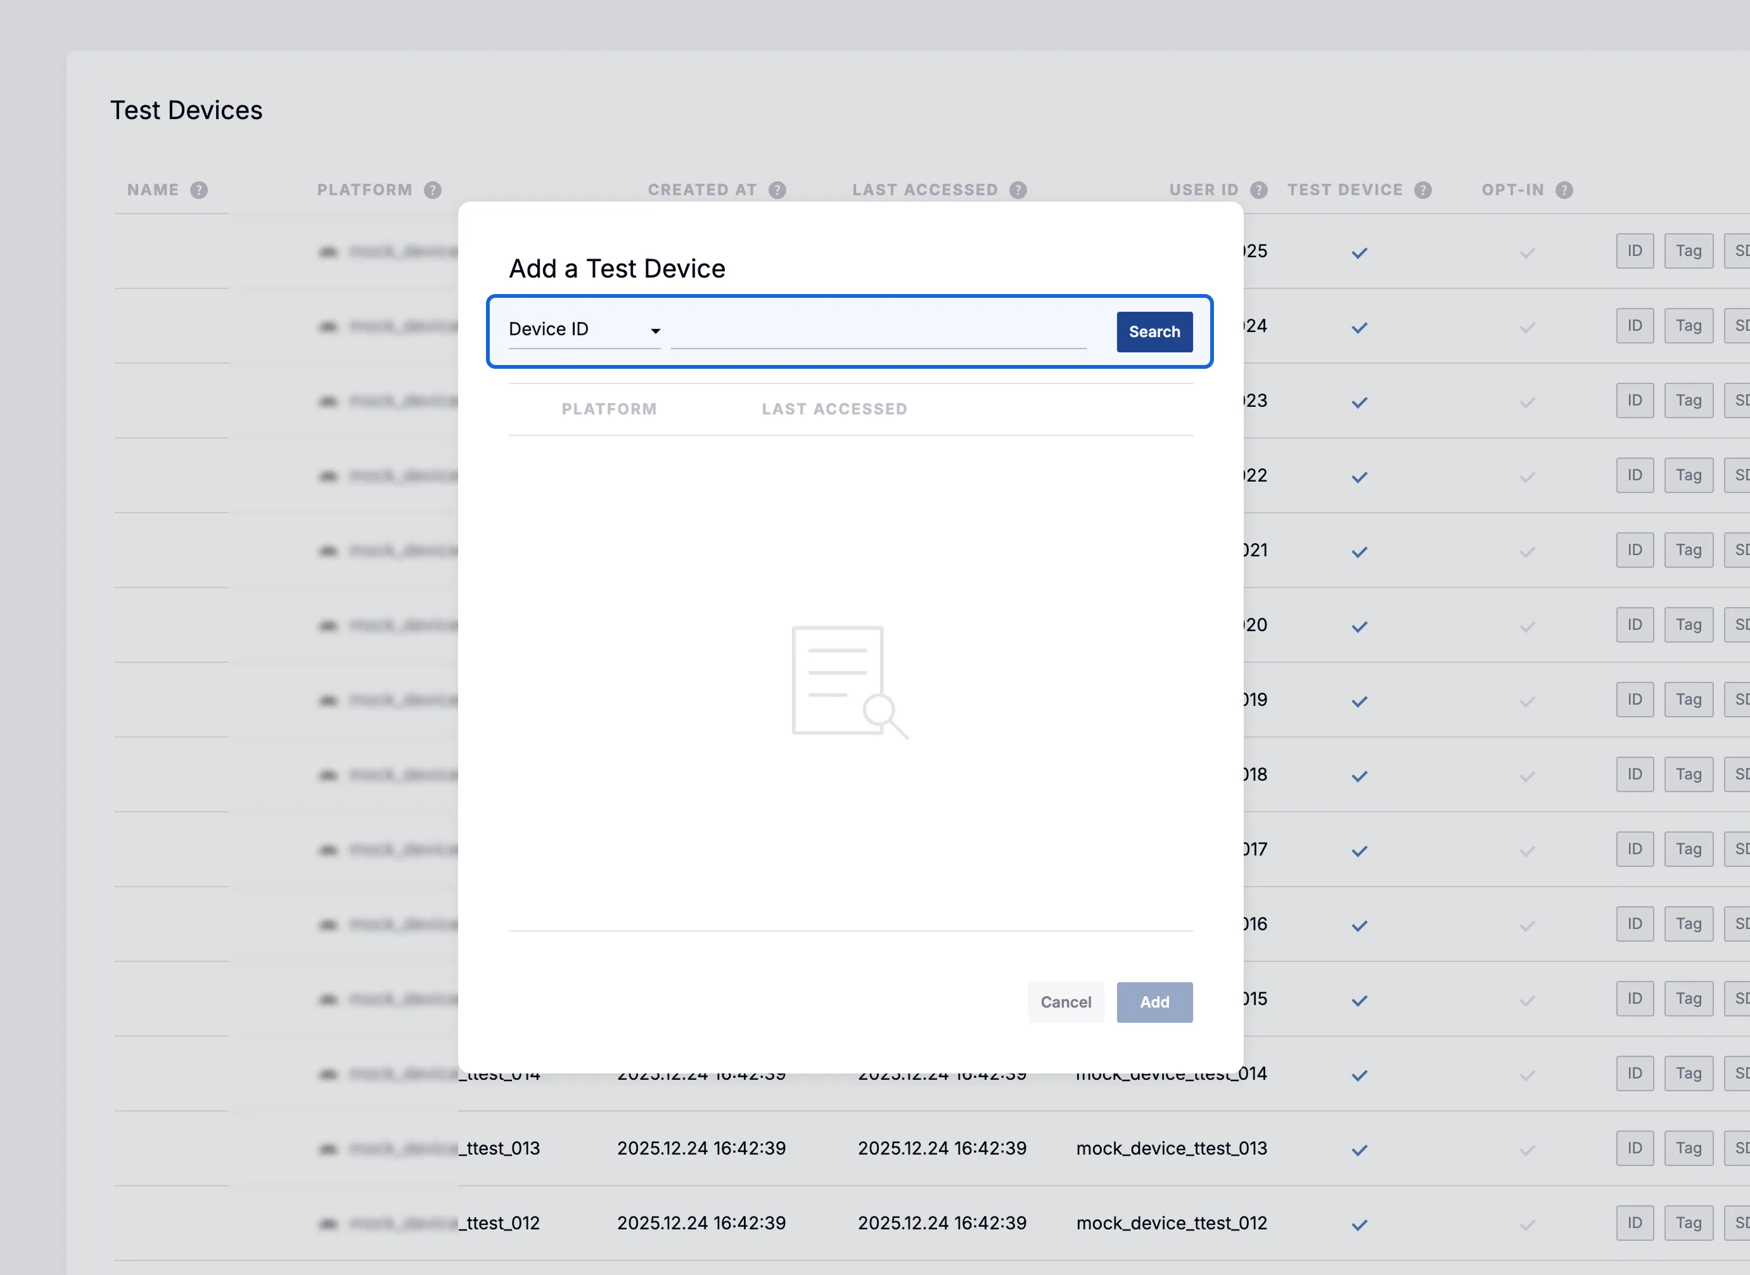The height and width of the screenshot is (1275, 1750).
Task: Show the help tooltip for the USER ID column
Action: (x=1258, y=190)
